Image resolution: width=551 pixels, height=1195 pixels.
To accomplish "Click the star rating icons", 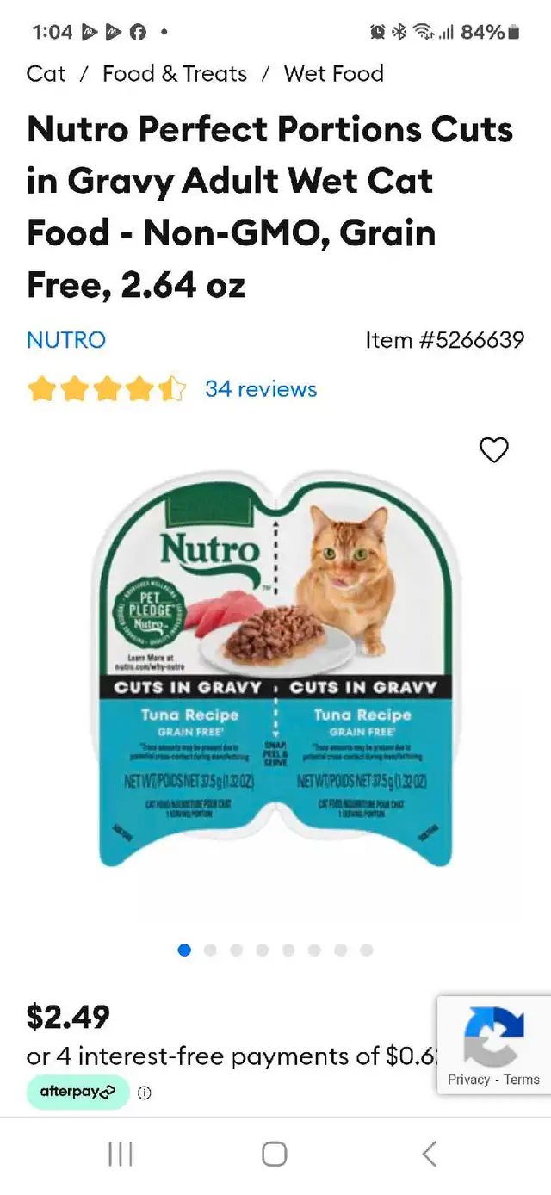I will [x=107, y=389].
